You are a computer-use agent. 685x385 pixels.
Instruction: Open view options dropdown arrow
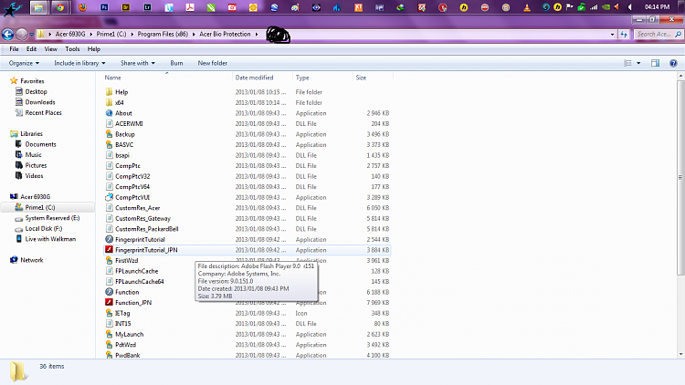coord(638,63)
